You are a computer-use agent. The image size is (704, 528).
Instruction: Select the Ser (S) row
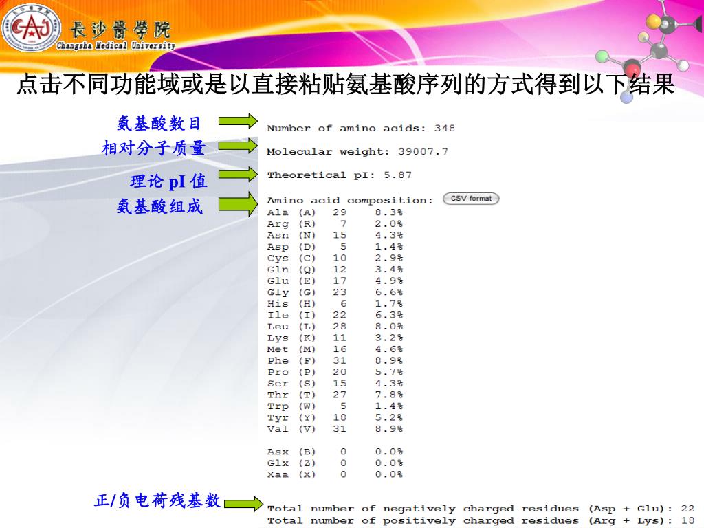(x=335, y=384)
